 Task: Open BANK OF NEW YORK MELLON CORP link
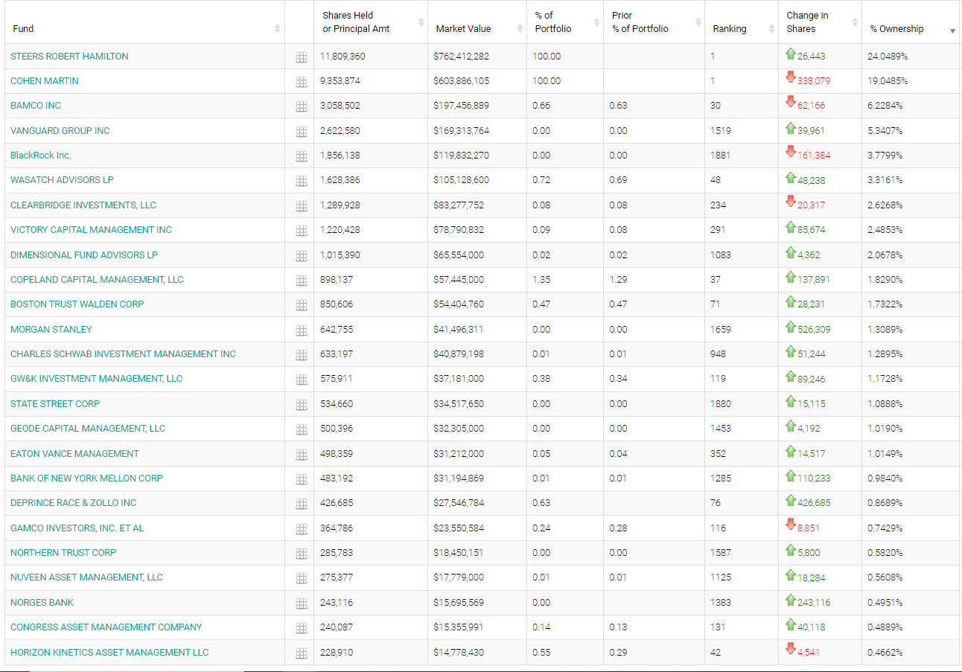click(x=86, y=479)
